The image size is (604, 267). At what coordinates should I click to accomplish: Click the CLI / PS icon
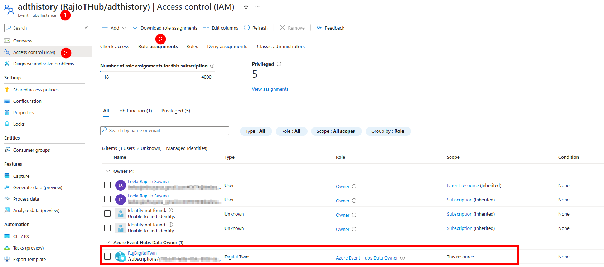(x=7, y=236)
